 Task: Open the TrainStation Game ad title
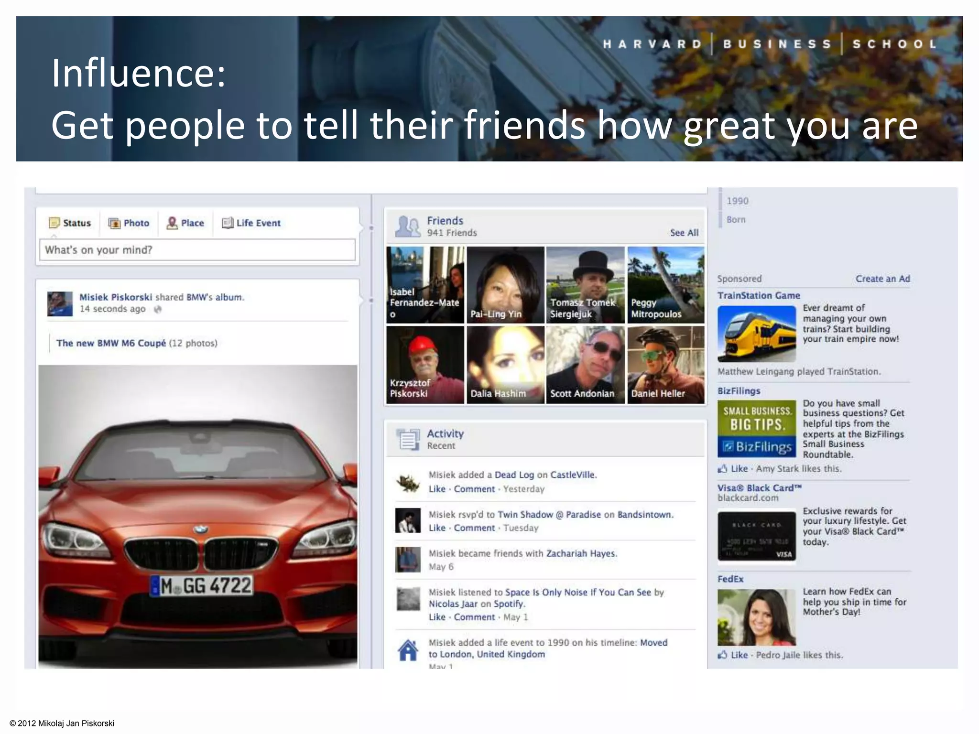point(759,295)
